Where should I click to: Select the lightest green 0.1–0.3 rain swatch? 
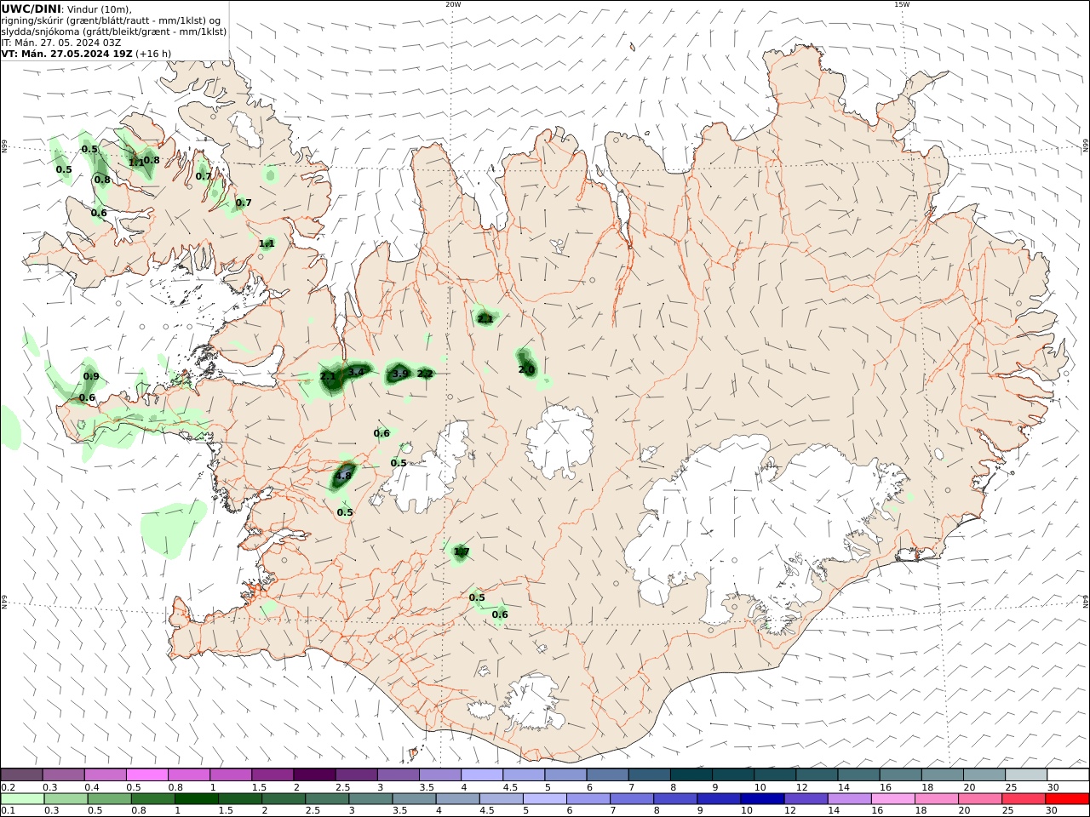click(23, 799)
